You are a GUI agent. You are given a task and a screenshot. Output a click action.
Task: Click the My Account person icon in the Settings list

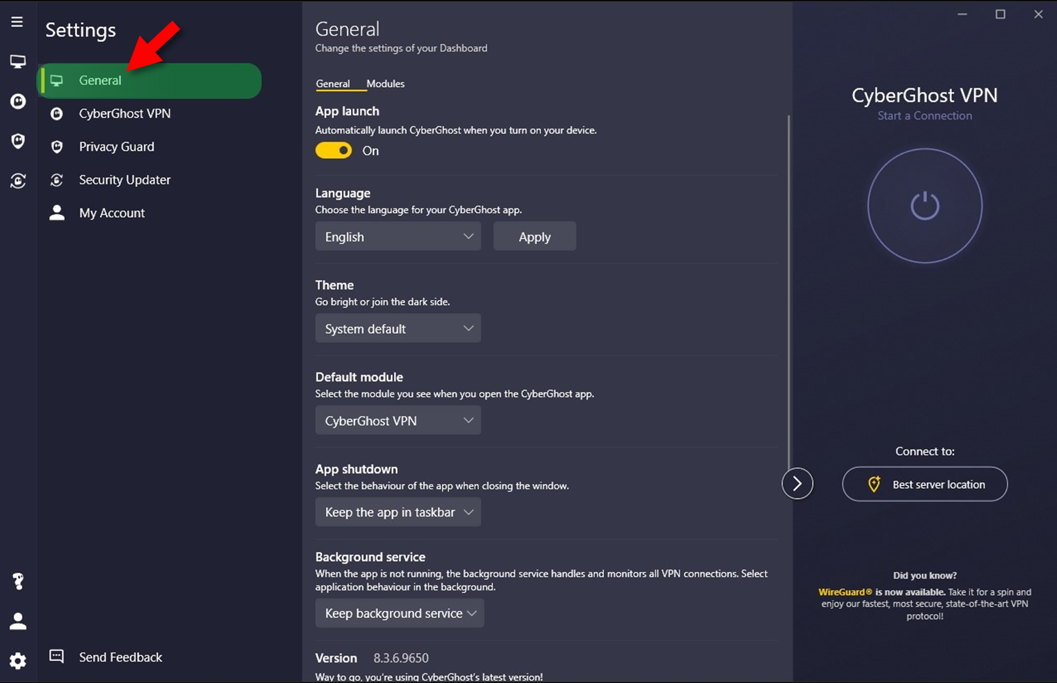pyautogui.click(x=57, y=212)
